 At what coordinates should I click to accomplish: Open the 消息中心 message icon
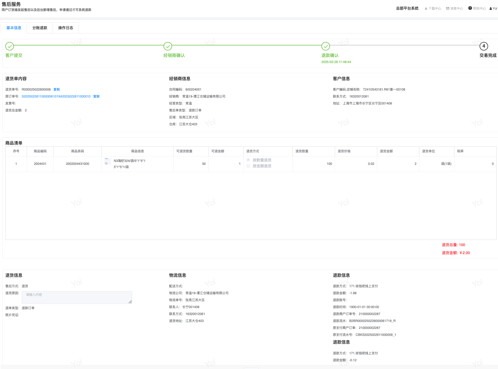(448, 9)
